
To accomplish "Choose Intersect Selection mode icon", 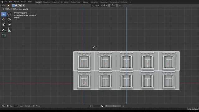I will [24, 6].
